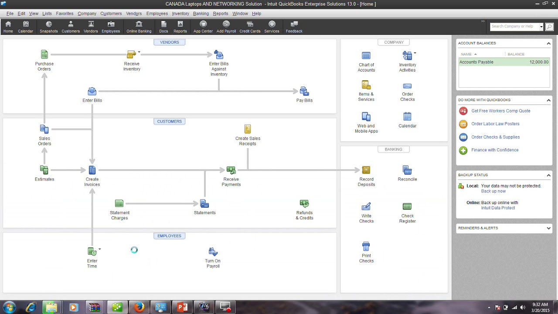
Task: Open Purchase Orders workflow icon
Action: coord(44,55)
